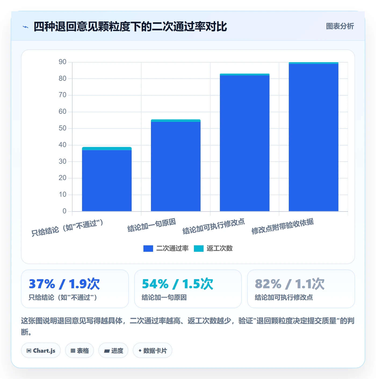Click the cyan cap on 结论加一句原因 bar
This screenshot has height=379, width=376.
176,121
